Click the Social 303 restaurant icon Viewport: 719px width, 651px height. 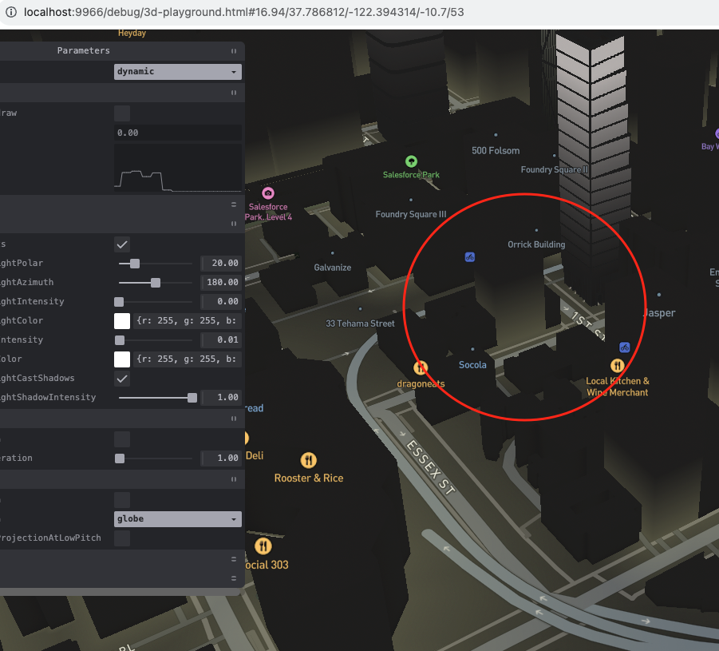point(263,545)
